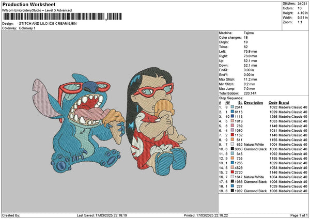Click the Brand column header

pyautogui.click(x=284, y=103)
